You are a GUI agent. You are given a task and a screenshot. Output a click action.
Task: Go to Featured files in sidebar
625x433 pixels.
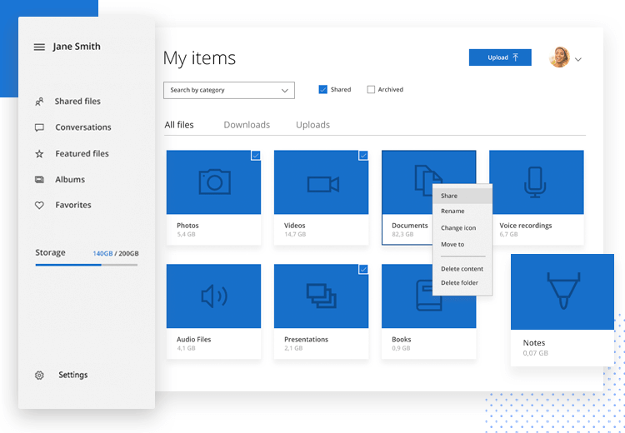[82, 154]
